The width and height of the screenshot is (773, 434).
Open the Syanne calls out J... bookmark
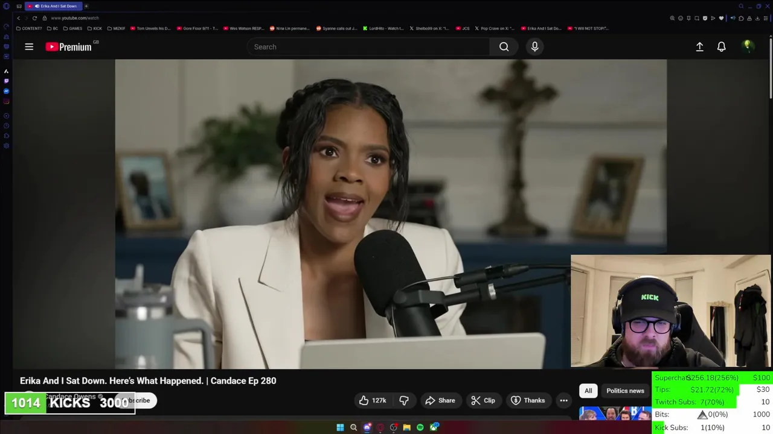[x=337, y=28]
